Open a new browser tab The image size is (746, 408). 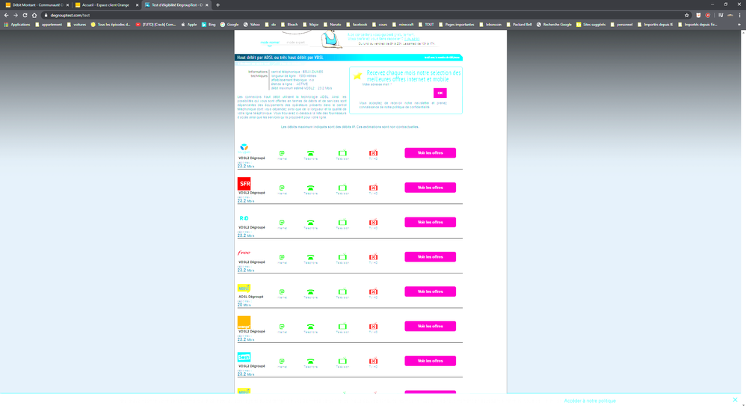218,5
